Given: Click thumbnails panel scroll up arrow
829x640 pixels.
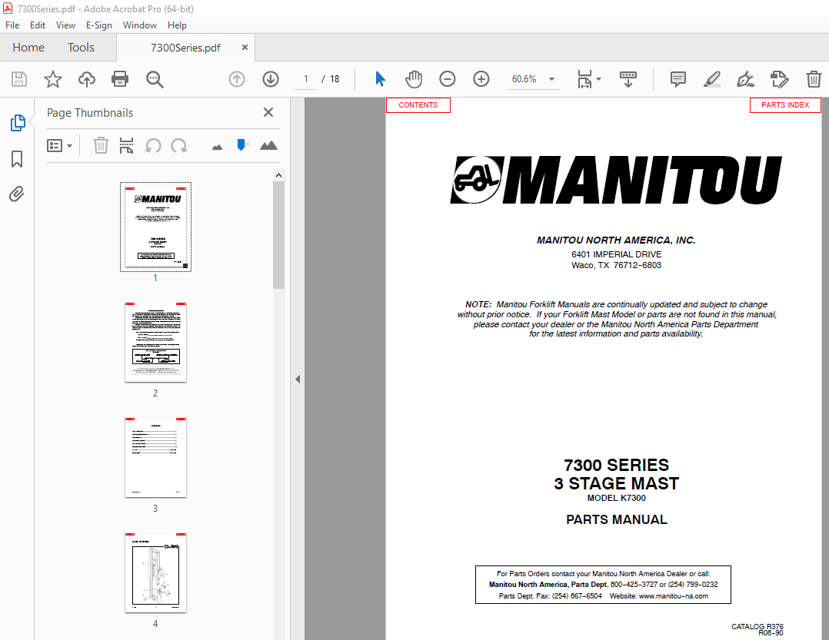Looking at the screenshot, I should [x=278, y=175].
